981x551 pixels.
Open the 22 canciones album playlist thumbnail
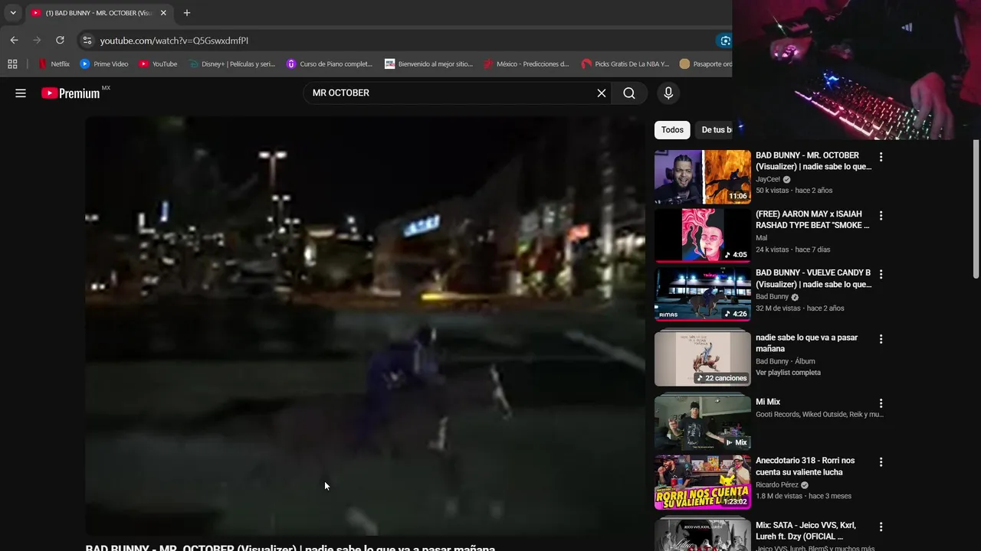click(x=703, y=359)
